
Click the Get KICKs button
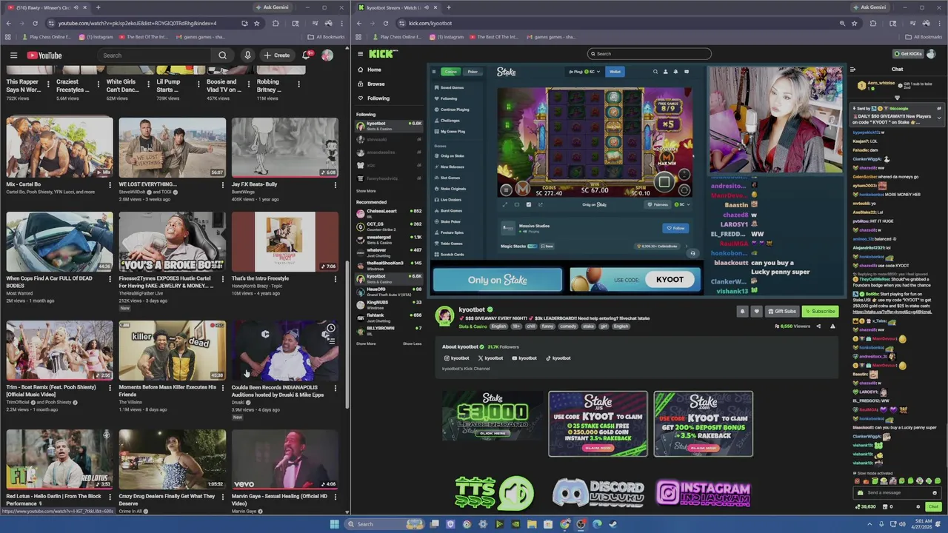click(x=909, y=53)
